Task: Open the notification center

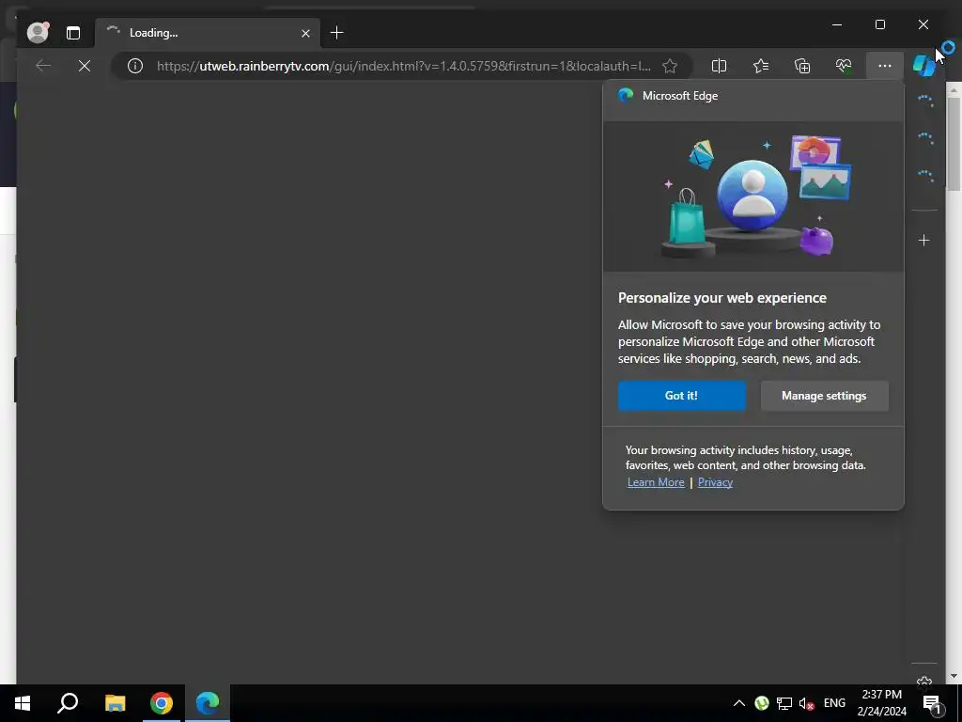Action: coord(931,703)
